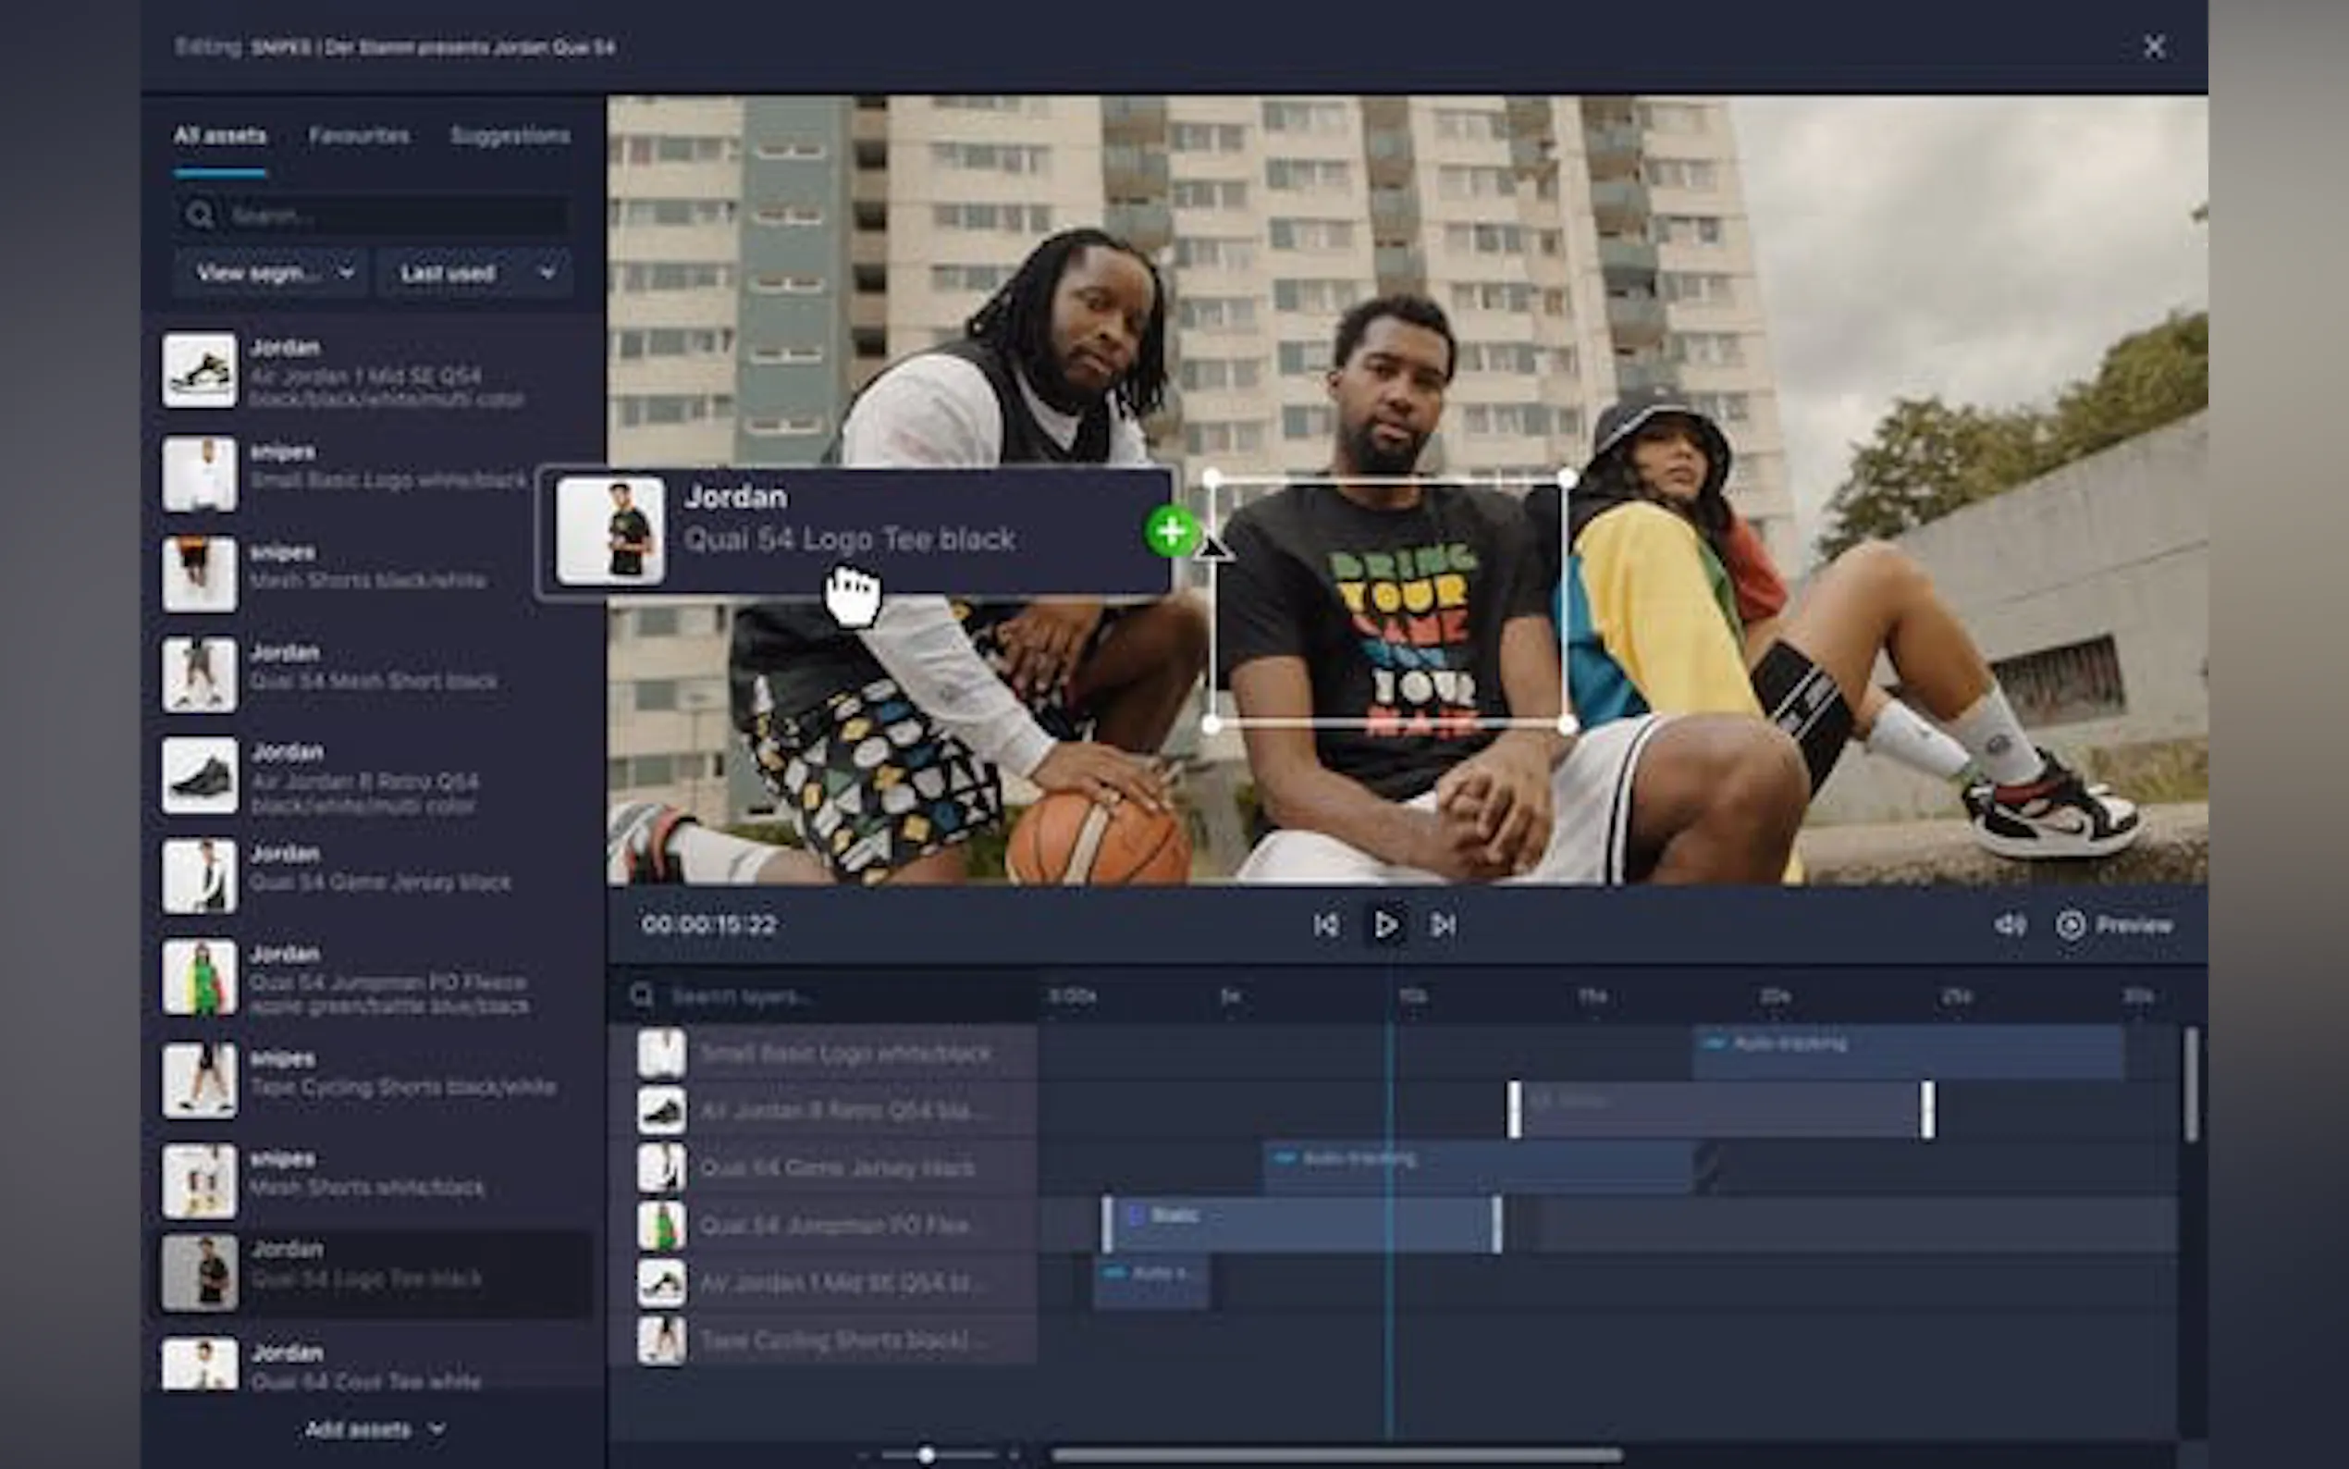This screenshot has width=2349, height=1469.
Task: Click the 5s mark on timeline ruler
Action: click(x=1229, y=997)
